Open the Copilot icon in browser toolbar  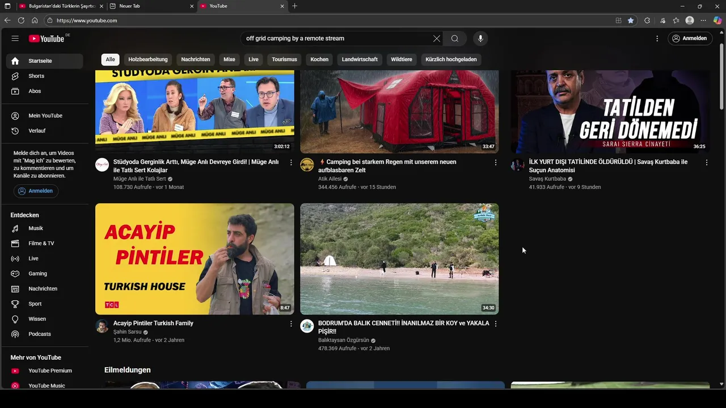[x=717, y=20]
